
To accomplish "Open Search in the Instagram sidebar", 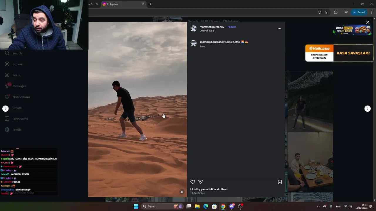I will [13, 53].
